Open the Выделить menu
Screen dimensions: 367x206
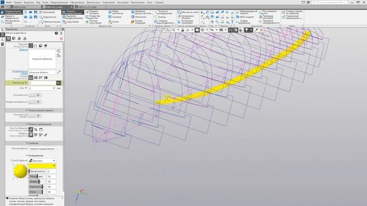pos(29,2)
